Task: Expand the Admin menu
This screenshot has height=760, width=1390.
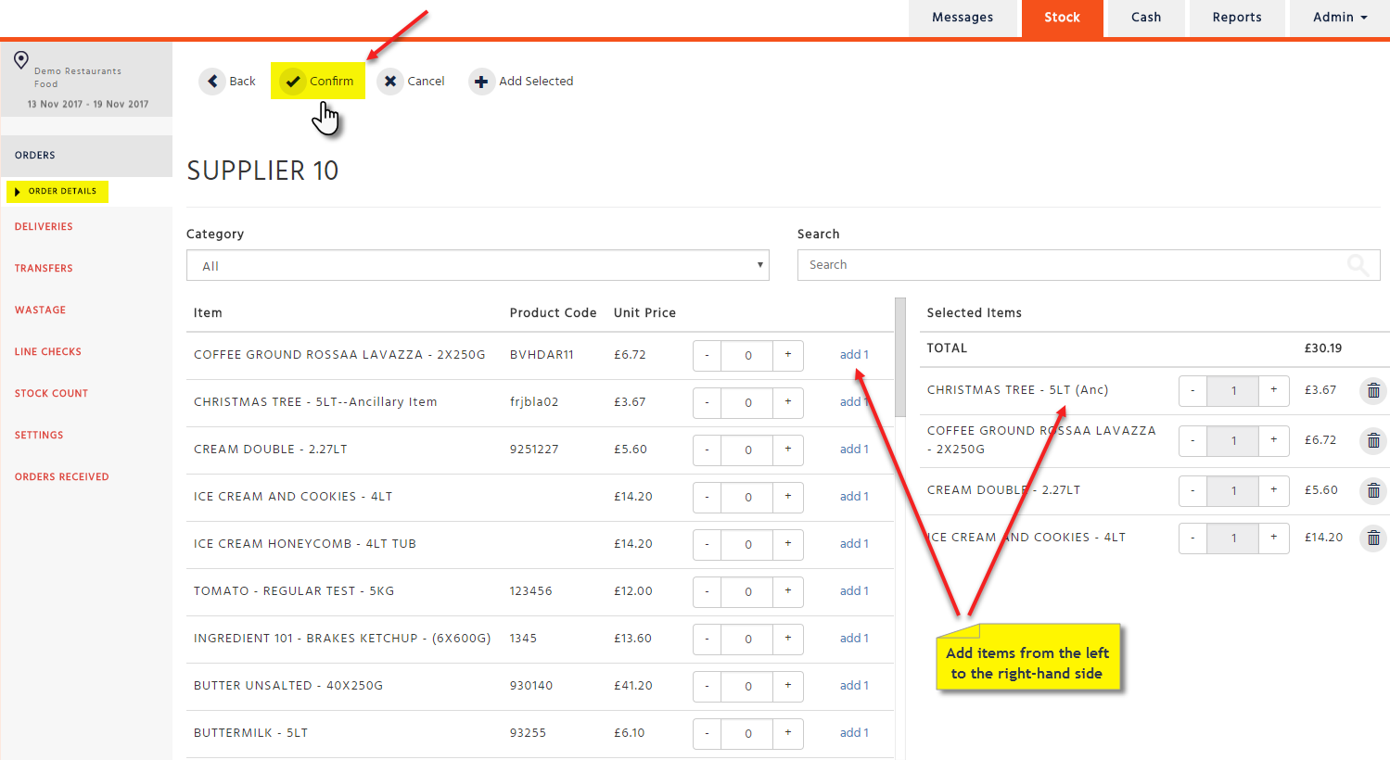Action: point(1339,18)
